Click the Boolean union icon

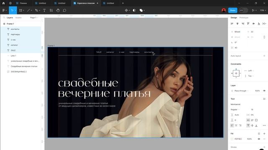point(141,10)
